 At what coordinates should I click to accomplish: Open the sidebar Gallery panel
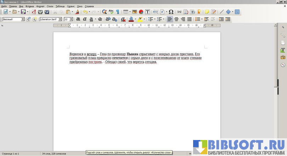click(x=283, y=57)
